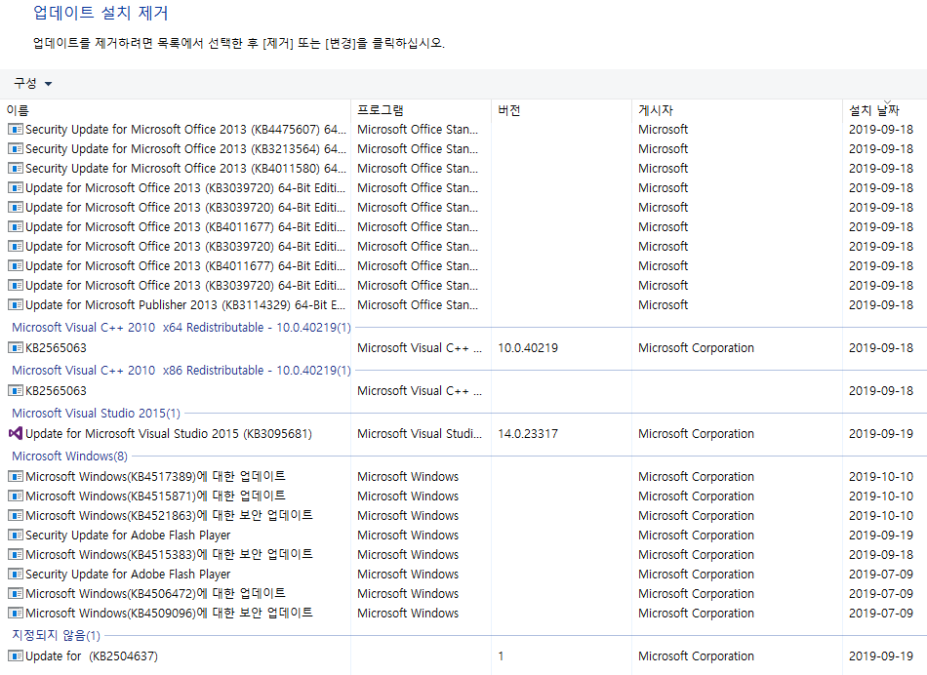Click version value 1 in the KB2504637 row

pos(501,655)
